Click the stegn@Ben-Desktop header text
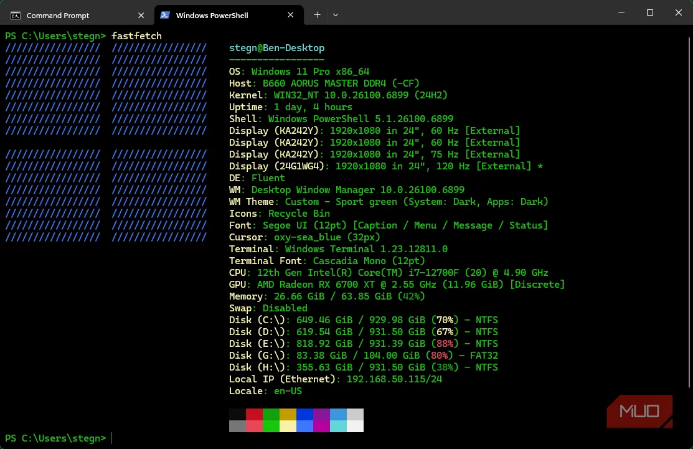Viewport: 693px width, 449px height. [x=276, y=47]
